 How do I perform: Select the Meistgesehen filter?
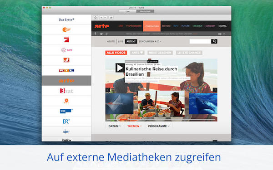[160, 53]
